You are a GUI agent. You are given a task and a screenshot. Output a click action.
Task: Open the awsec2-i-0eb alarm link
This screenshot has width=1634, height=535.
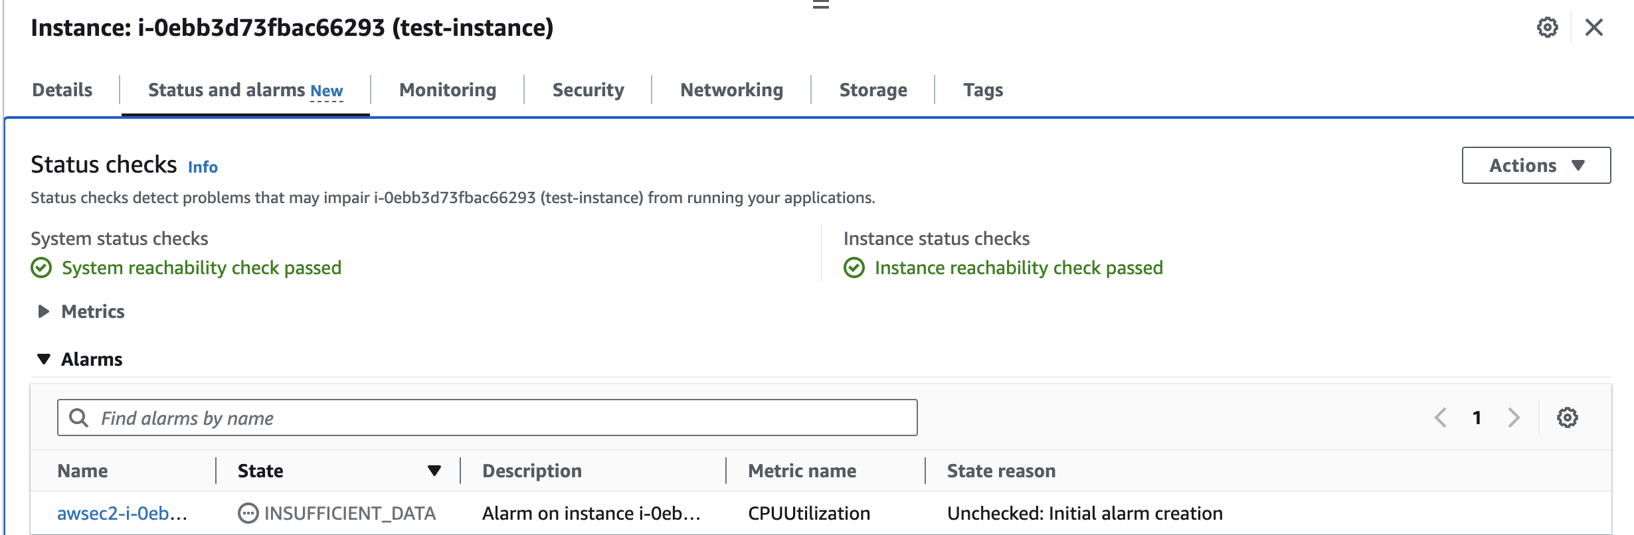coord(122,513)
